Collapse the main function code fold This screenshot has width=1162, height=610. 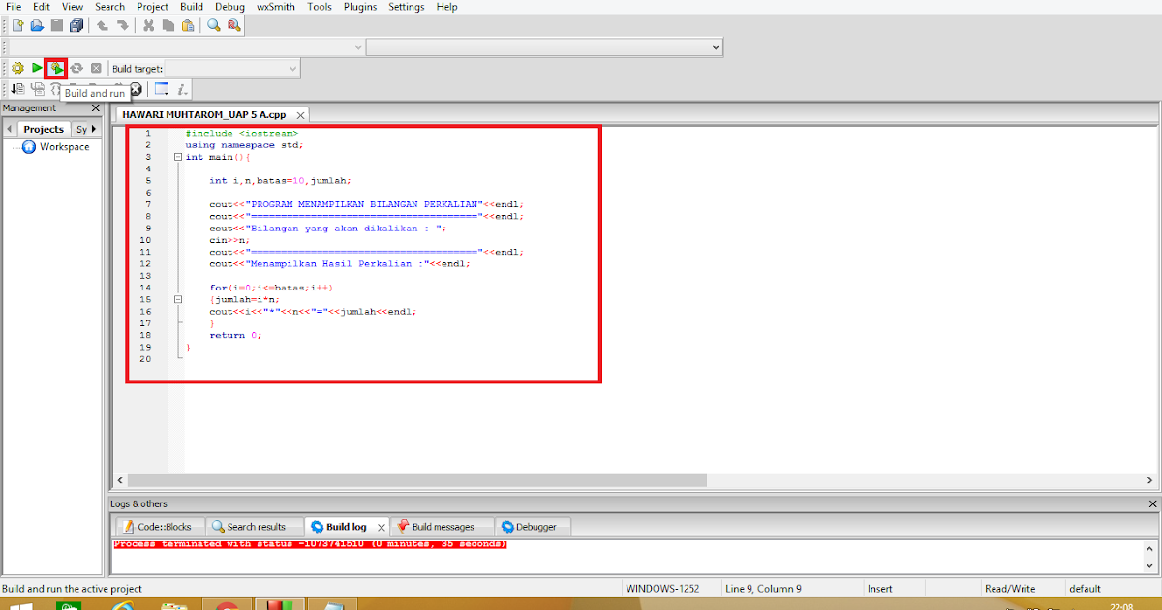pyautogui.click(x=178, y=156)
